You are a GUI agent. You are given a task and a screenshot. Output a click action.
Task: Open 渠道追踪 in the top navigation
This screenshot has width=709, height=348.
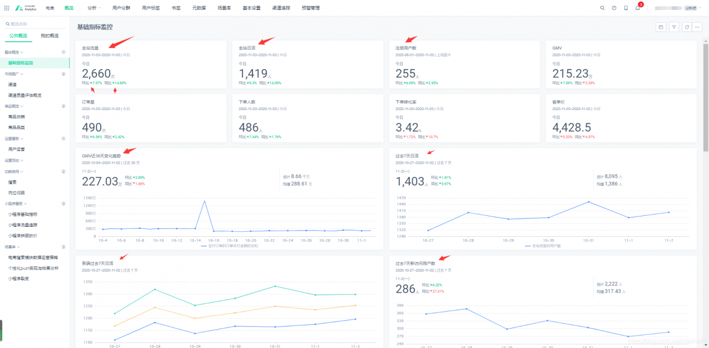tap(281, 8)
